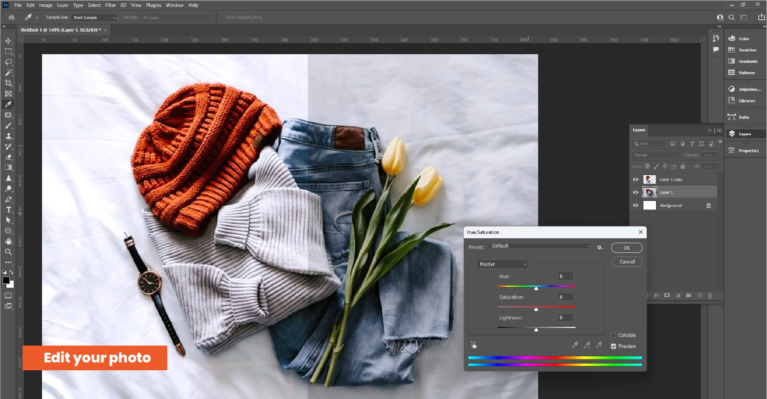Hide the Layer 1 layer
767x399 pixels.
click(636, 192)
